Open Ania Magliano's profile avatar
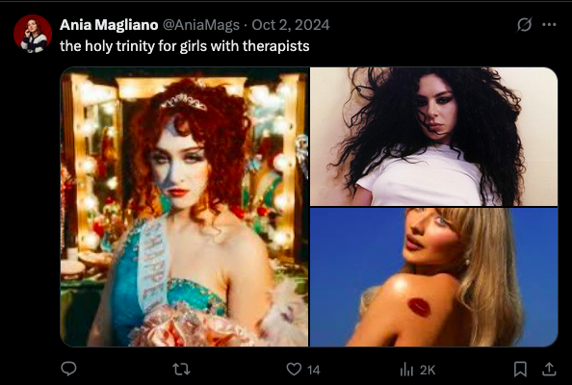This screenshot has width=572, height=385. coord(33,34)
